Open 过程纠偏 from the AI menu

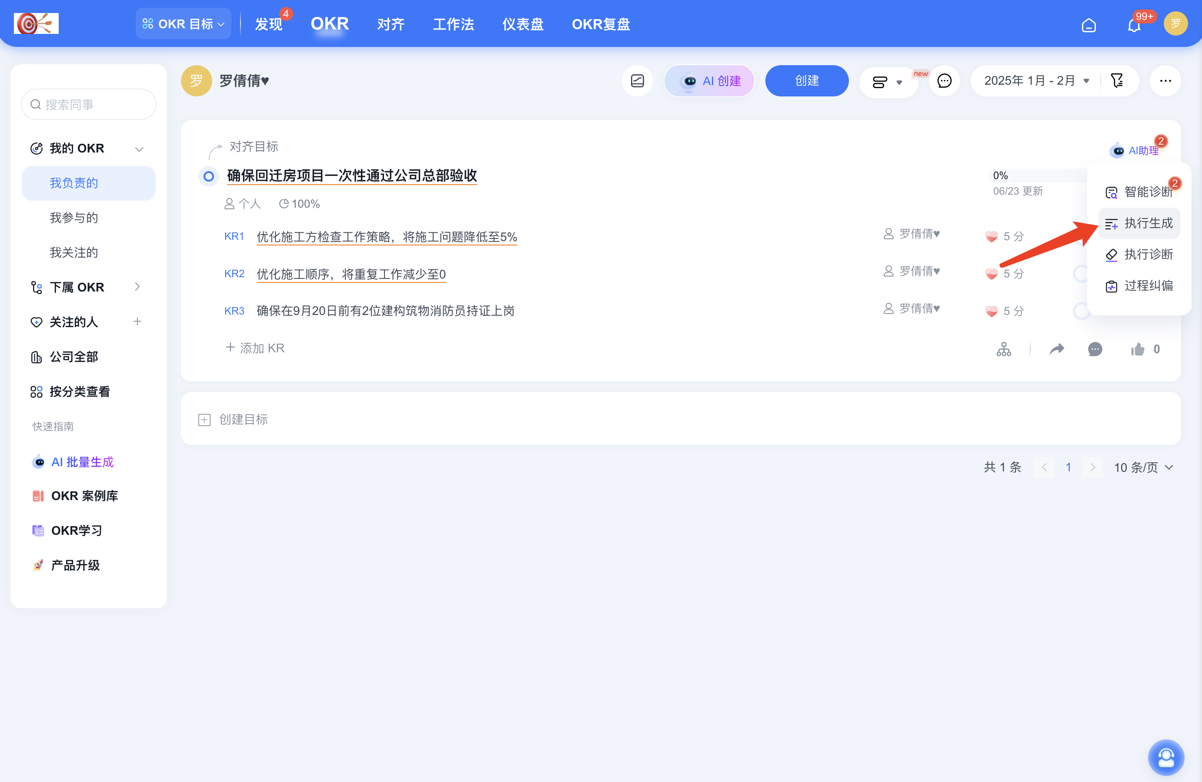tap(1149, 285)
